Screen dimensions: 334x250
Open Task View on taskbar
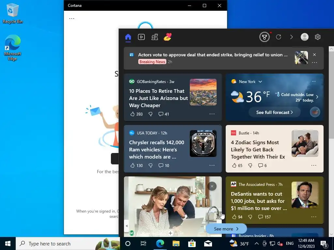(x=144, y=243)
